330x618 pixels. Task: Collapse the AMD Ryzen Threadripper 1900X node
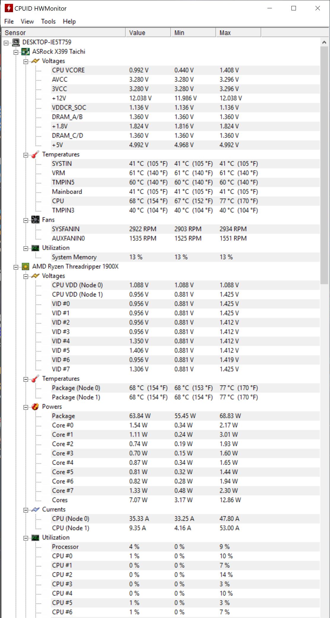click(x=16, y=267)
